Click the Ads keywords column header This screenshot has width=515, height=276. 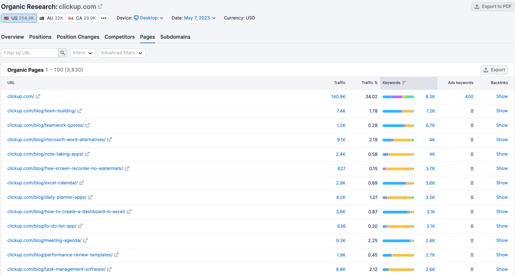[x=461, y=83]
